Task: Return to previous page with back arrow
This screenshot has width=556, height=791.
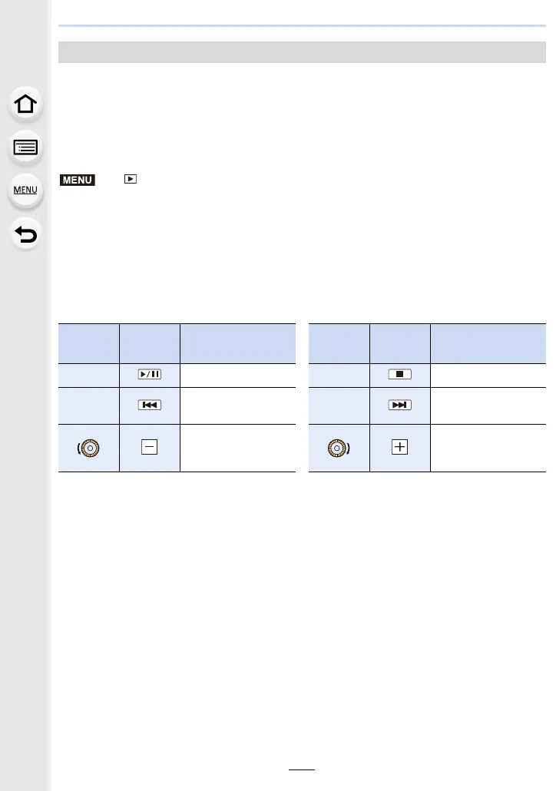Action: 25,233
